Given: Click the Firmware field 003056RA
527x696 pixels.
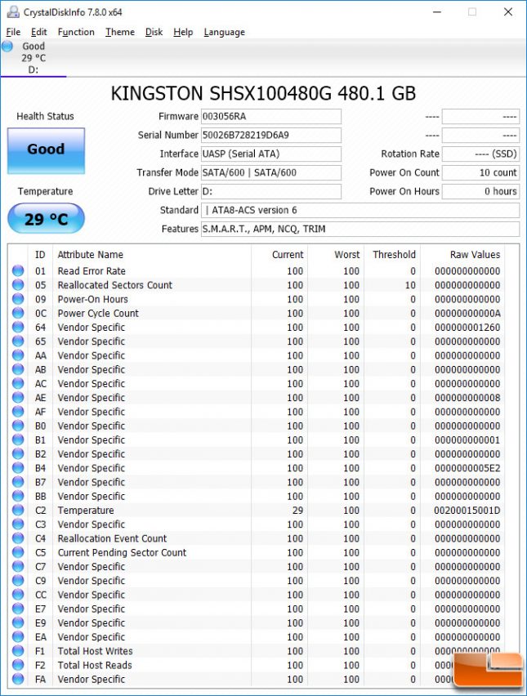Looking at the screenshot, I should (x=270, y=116).
